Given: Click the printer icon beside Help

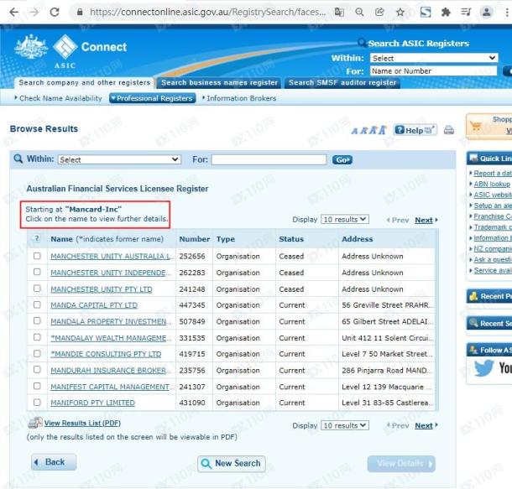Looking at the screenshot, I should pyautogui.click(x=449, y=130).
